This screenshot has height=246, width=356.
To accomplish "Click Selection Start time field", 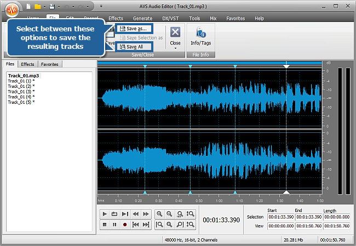I will click(281, 217).
